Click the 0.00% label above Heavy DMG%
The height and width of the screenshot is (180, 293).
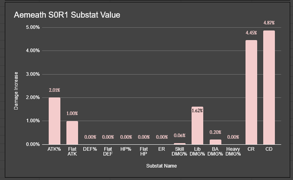233,137
